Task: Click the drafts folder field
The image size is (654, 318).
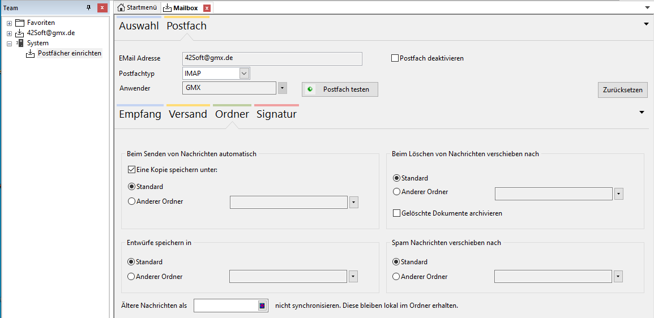Action: click(x=288, y=276)
